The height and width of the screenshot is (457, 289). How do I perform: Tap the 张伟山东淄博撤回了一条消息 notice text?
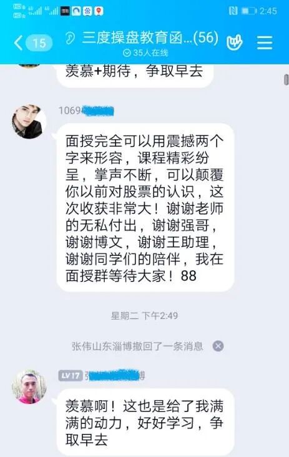pyautogui.click(x=137, y=346)
